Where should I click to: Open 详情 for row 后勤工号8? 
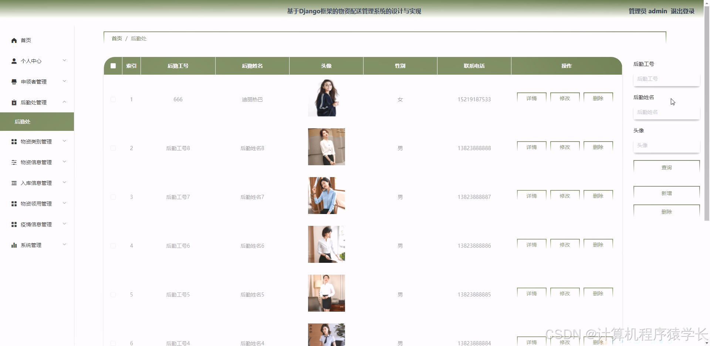coord(532,147)
